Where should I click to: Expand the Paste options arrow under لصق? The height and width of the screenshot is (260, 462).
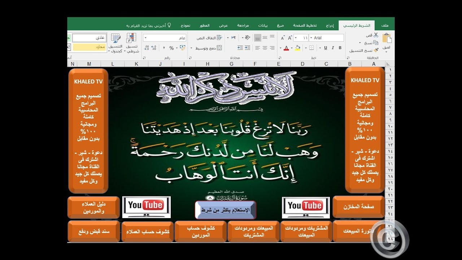(x=386, y=52)
